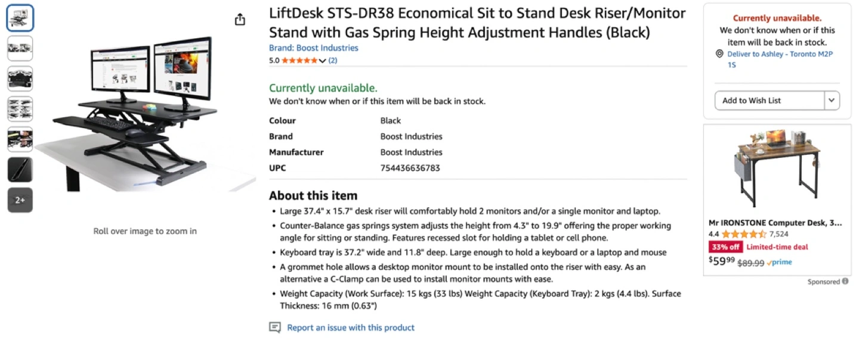Expand the rating breakdown chevron
This screenshot has height=340, width=859.
click(323, 61)
